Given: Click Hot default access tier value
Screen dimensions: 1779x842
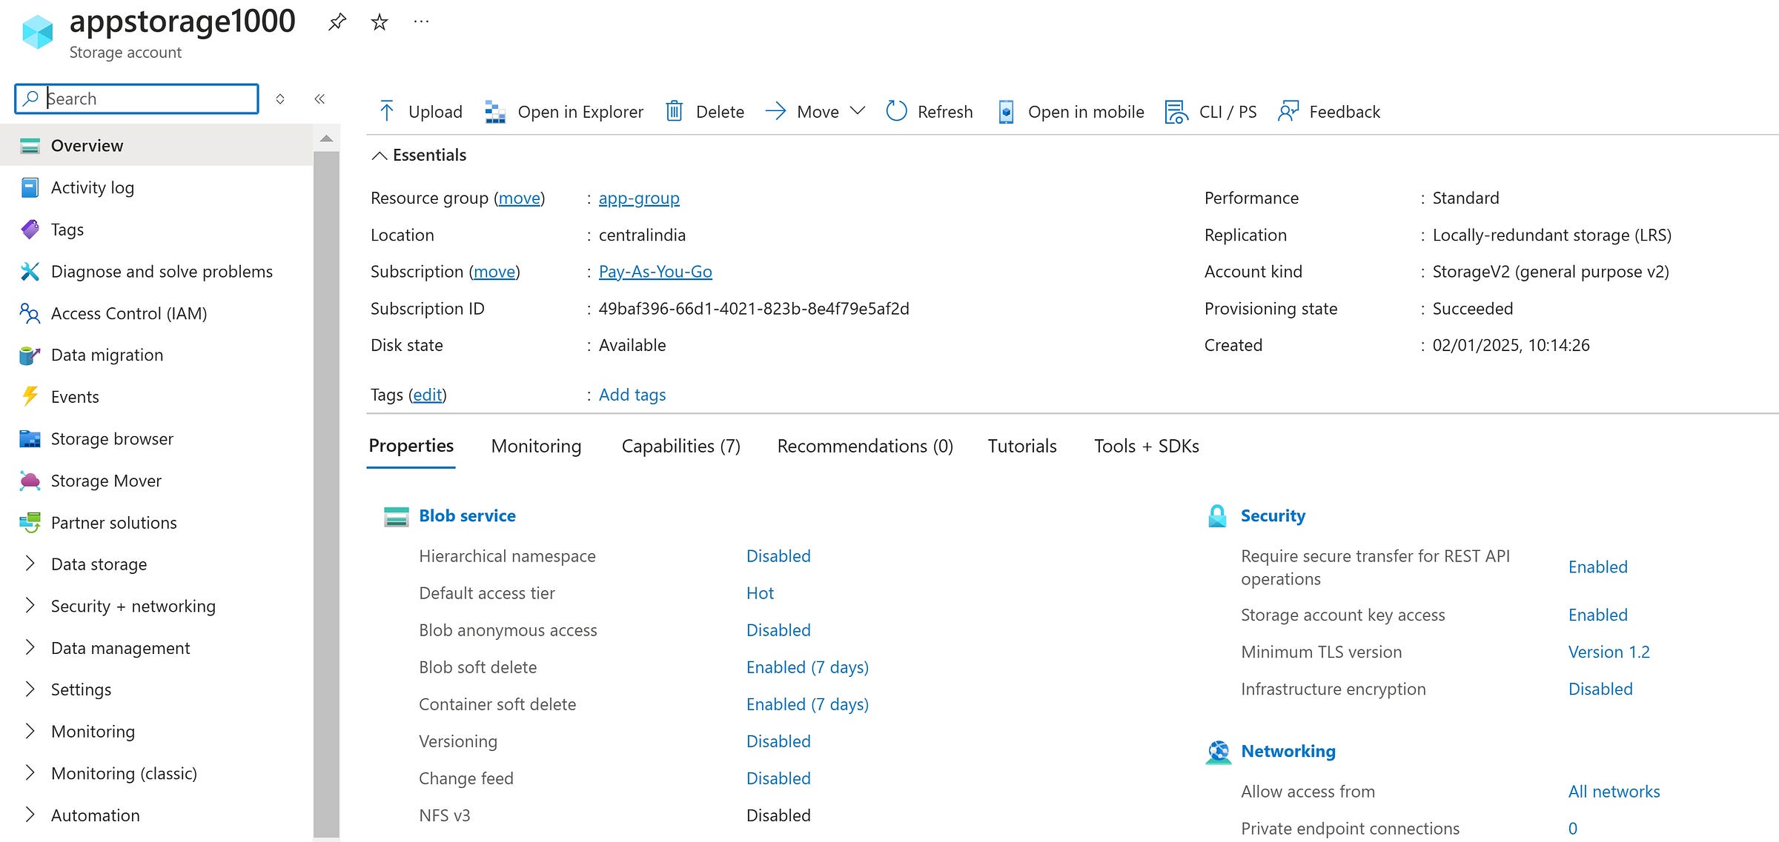Looking at the screenshot, I should coord(760,593).
